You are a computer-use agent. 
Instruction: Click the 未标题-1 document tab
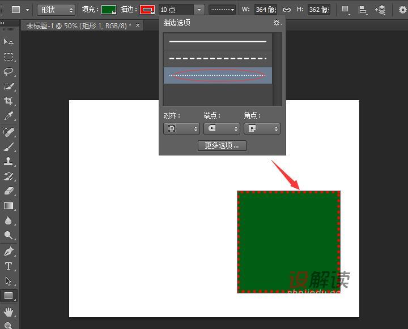[x=78, y=25]
